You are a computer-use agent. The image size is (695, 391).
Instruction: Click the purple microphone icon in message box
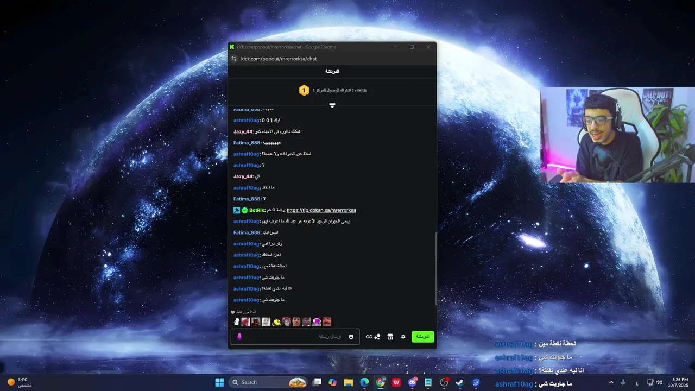pyautogui.click(x=239, y=337)
